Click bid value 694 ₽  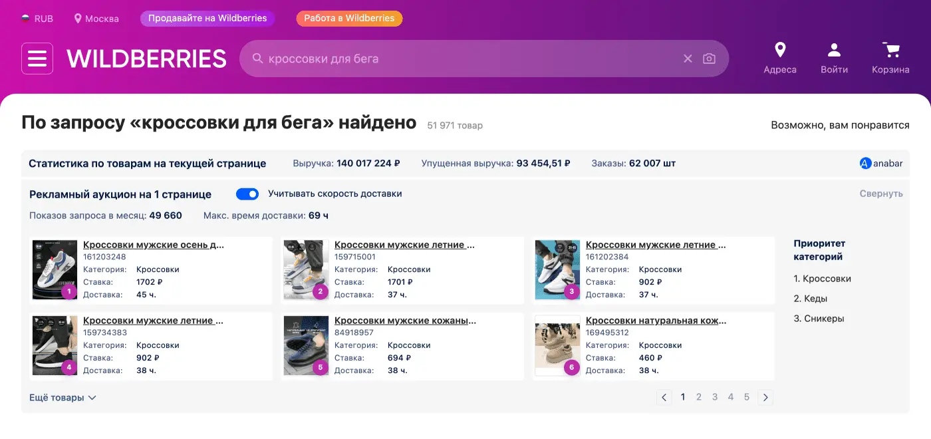tap(399, 358)
